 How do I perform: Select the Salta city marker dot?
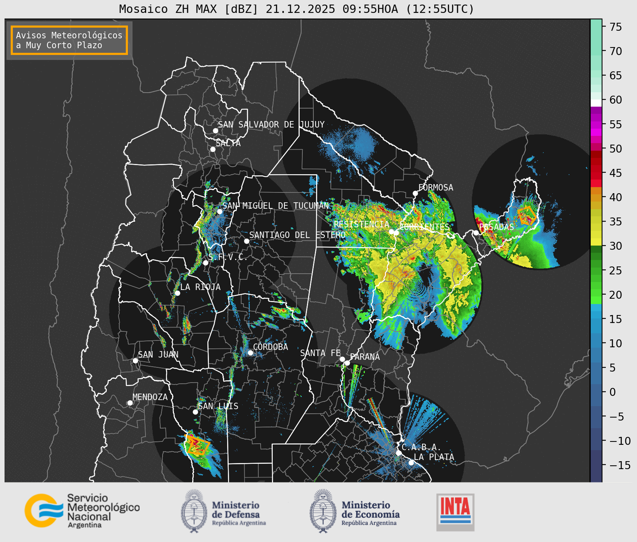(x=213, y=149)
